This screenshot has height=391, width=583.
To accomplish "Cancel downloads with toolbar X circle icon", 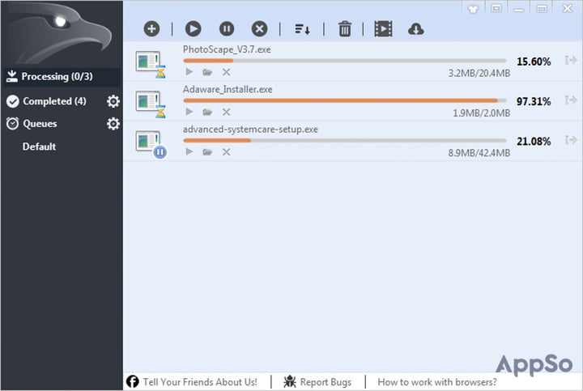I will tap(259, 29).
